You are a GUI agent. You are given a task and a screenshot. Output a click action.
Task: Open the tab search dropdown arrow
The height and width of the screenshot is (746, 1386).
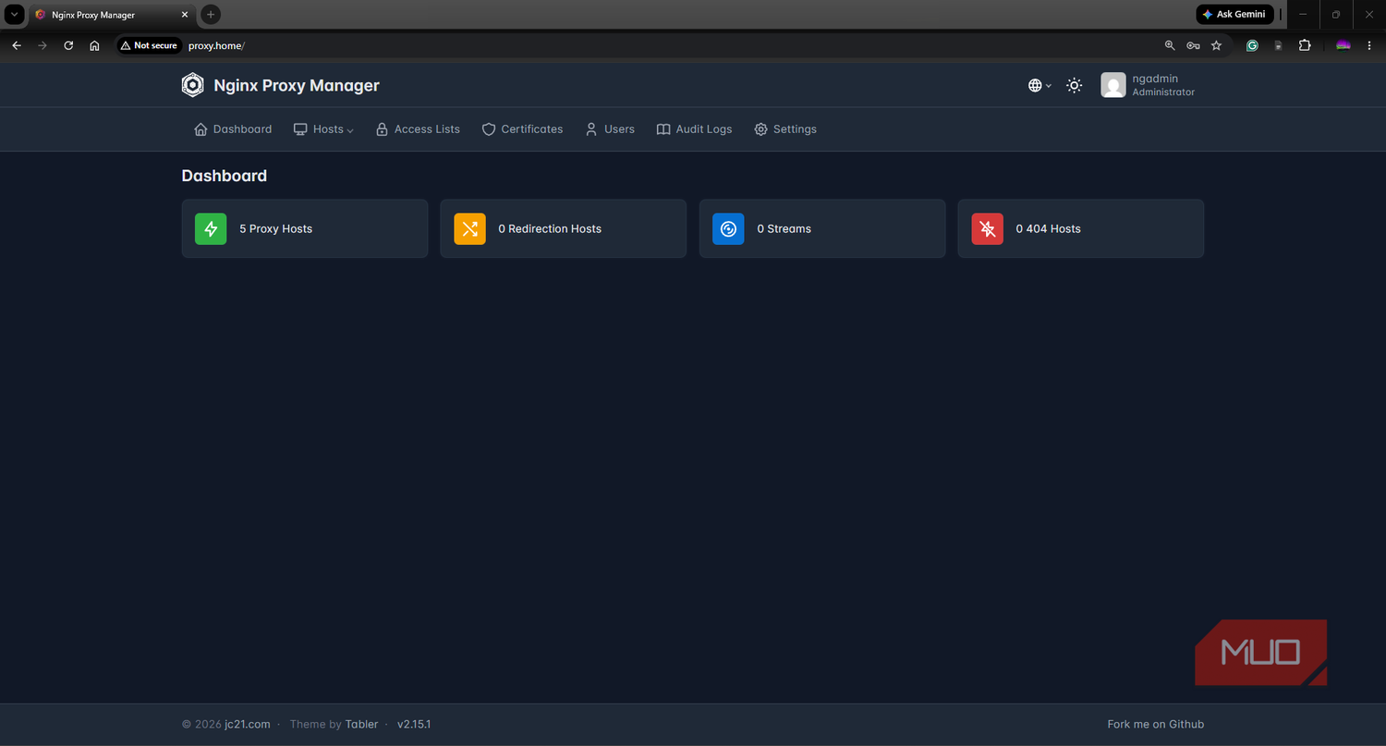click(15, 15)
